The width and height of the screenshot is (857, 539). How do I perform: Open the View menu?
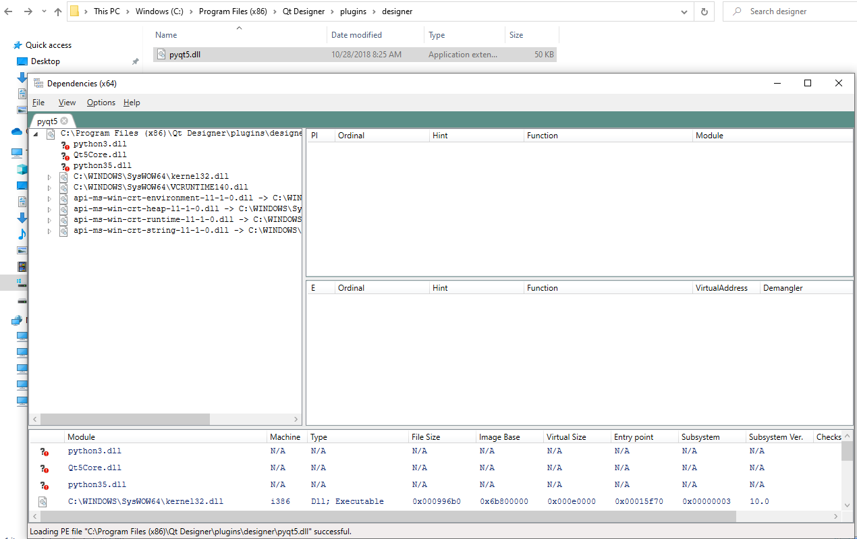[66, 103]
